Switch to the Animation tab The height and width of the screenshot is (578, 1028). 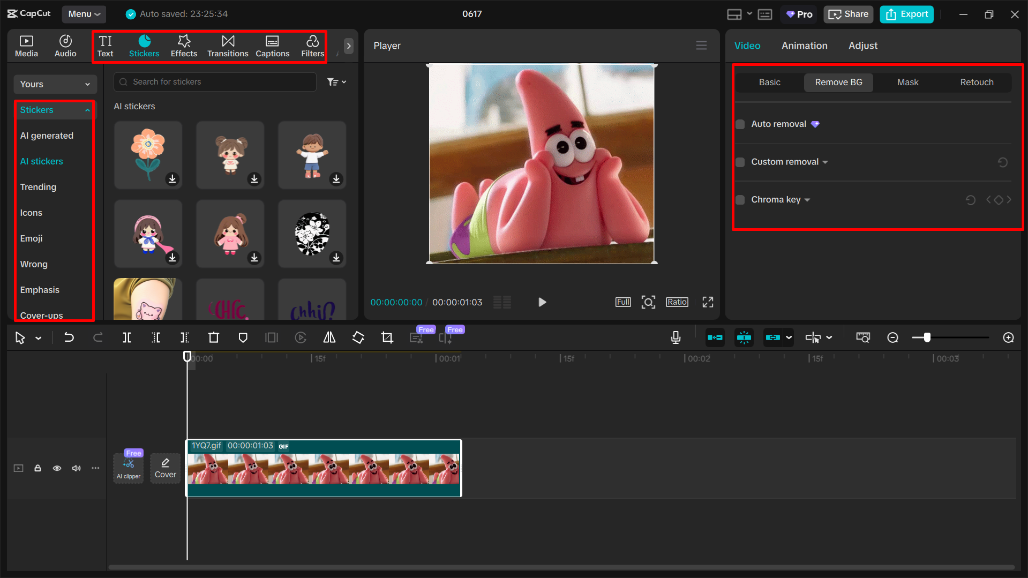pos(804,46)
